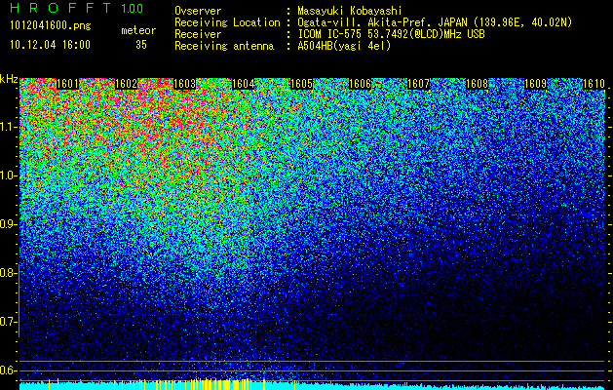Click the Receiving Location label
Screen dimensions: 613x390
pos(227,22)
